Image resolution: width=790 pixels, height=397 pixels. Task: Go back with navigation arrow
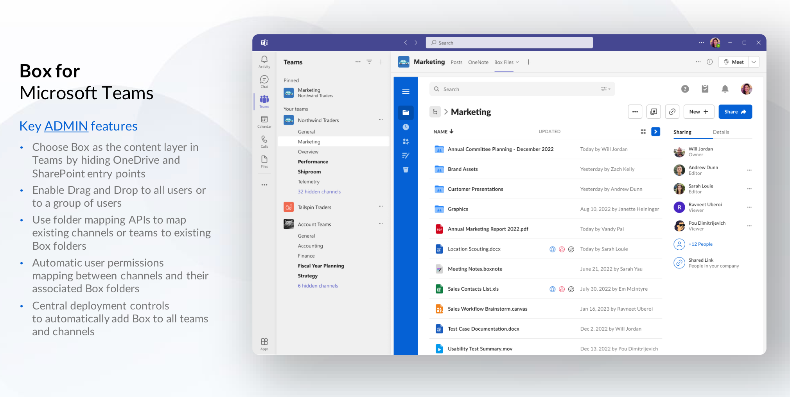406,43
